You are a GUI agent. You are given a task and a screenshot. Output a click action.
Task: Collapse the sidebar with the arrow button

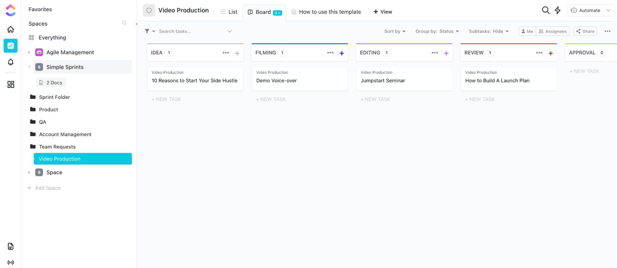(137, 24)
